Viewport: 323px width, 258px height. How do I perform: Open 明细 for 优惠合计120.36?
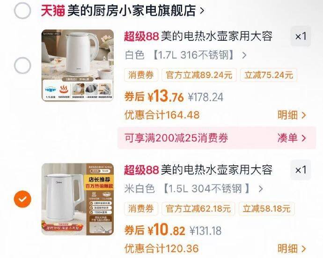point(292,249)
